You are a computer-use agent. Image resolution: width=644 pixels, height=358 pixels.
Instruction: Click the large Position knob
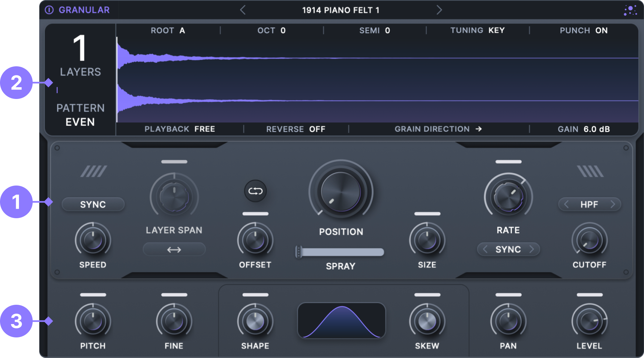point(341,192)
